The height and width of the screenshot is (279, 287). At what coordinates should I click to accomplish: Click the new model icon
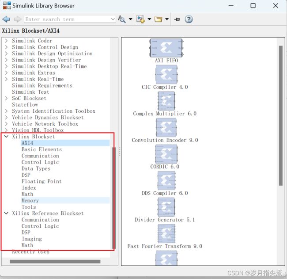(140, 19)
